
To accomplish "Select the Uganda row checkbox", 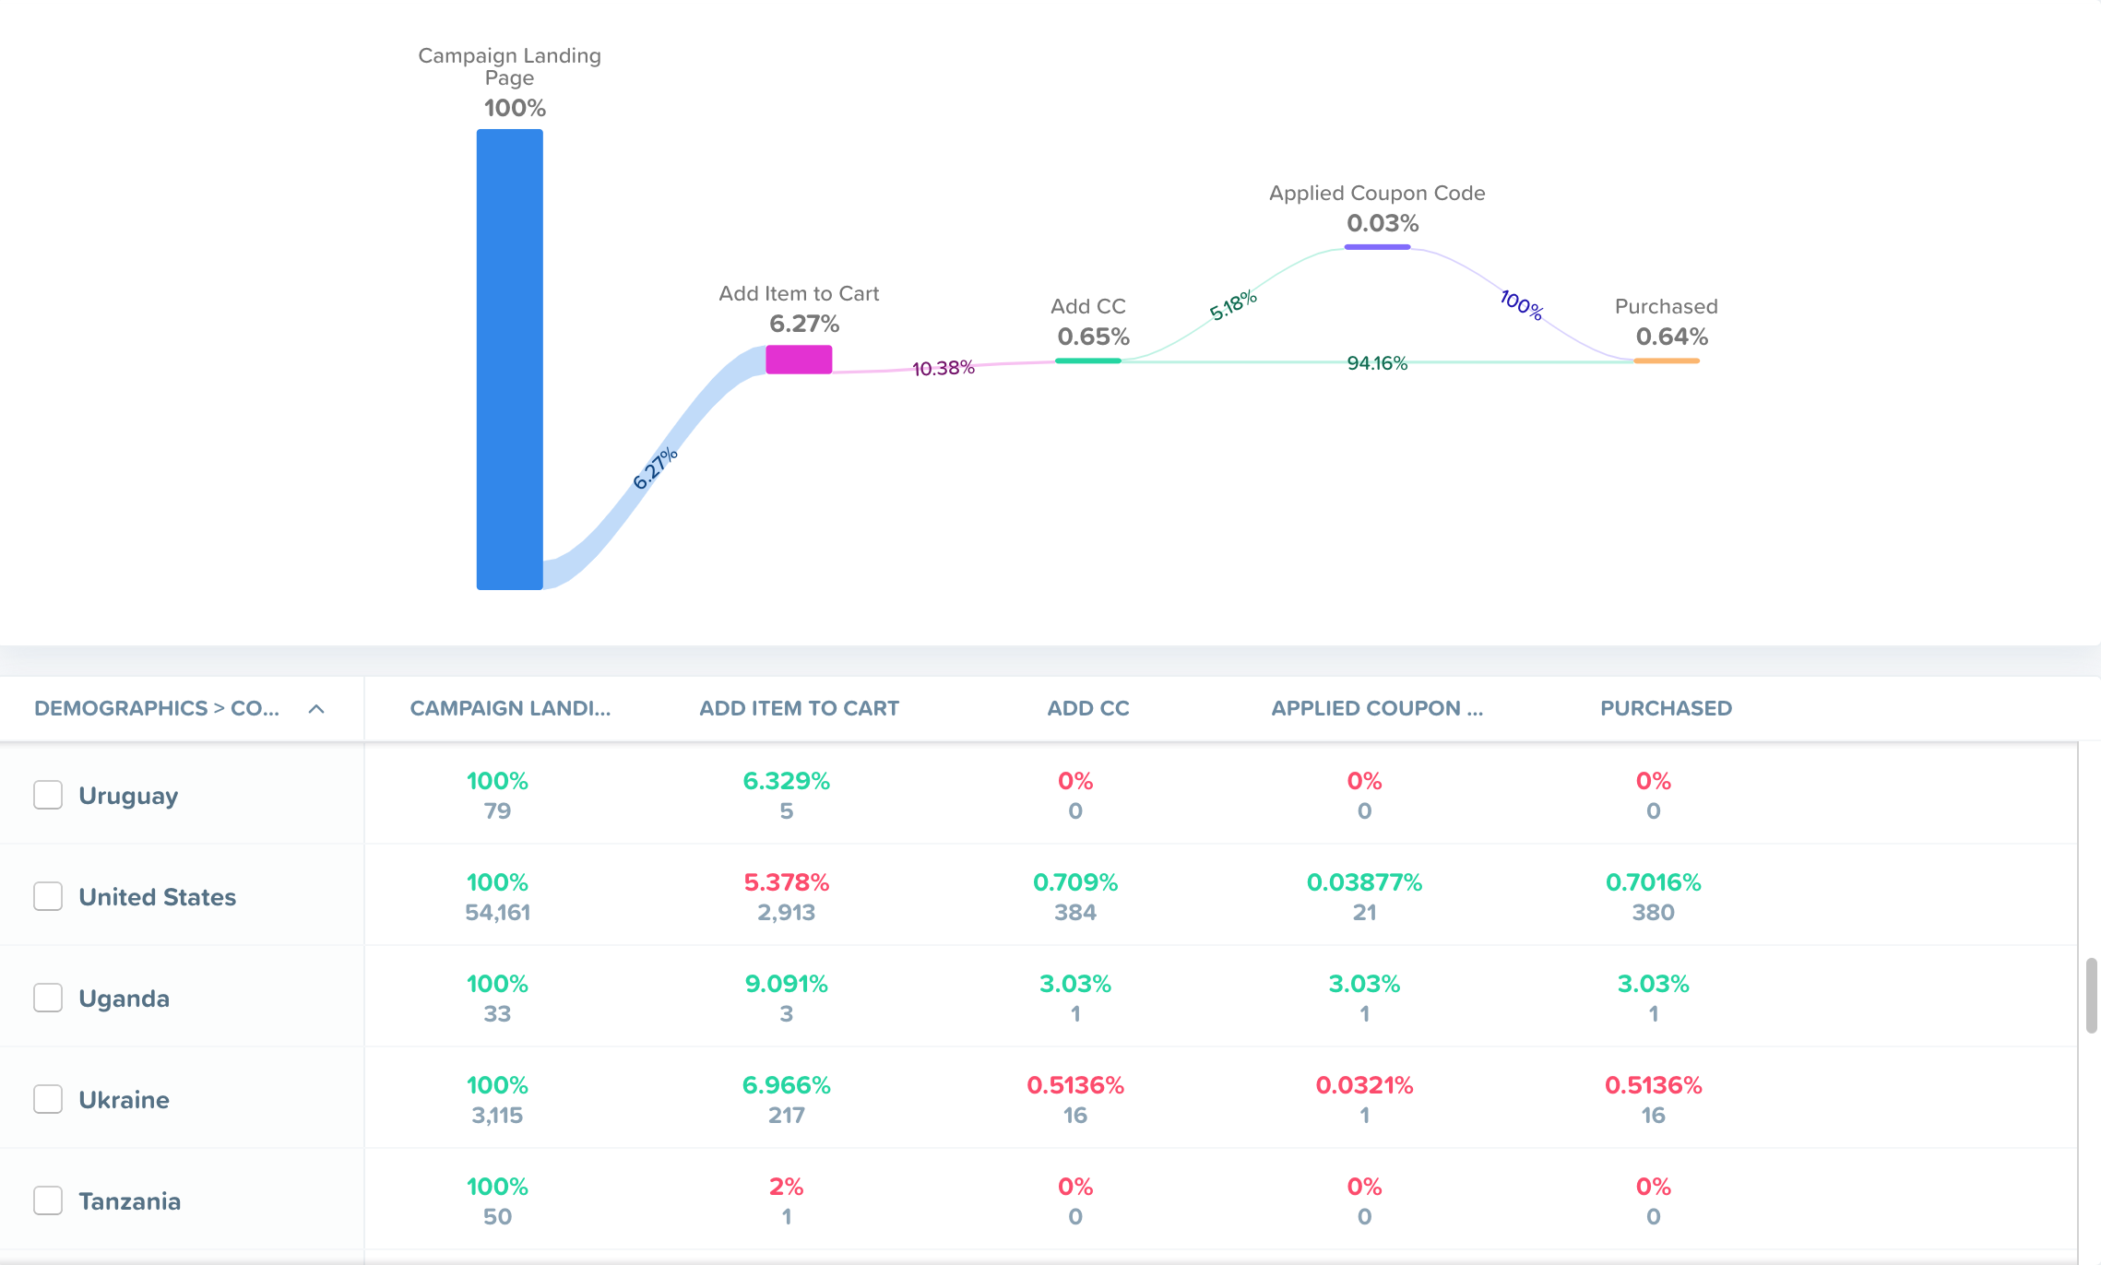I will click(x=48, y=998).
